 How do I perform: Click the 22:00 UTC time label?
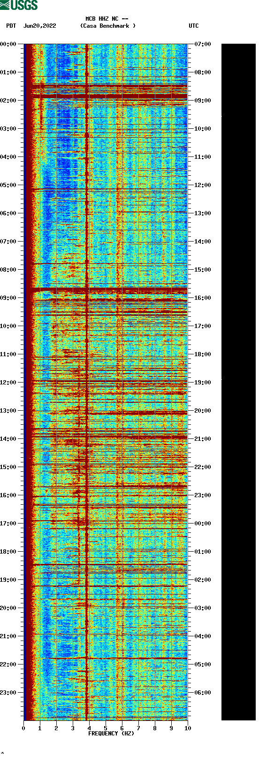click(x=203, y=467)
